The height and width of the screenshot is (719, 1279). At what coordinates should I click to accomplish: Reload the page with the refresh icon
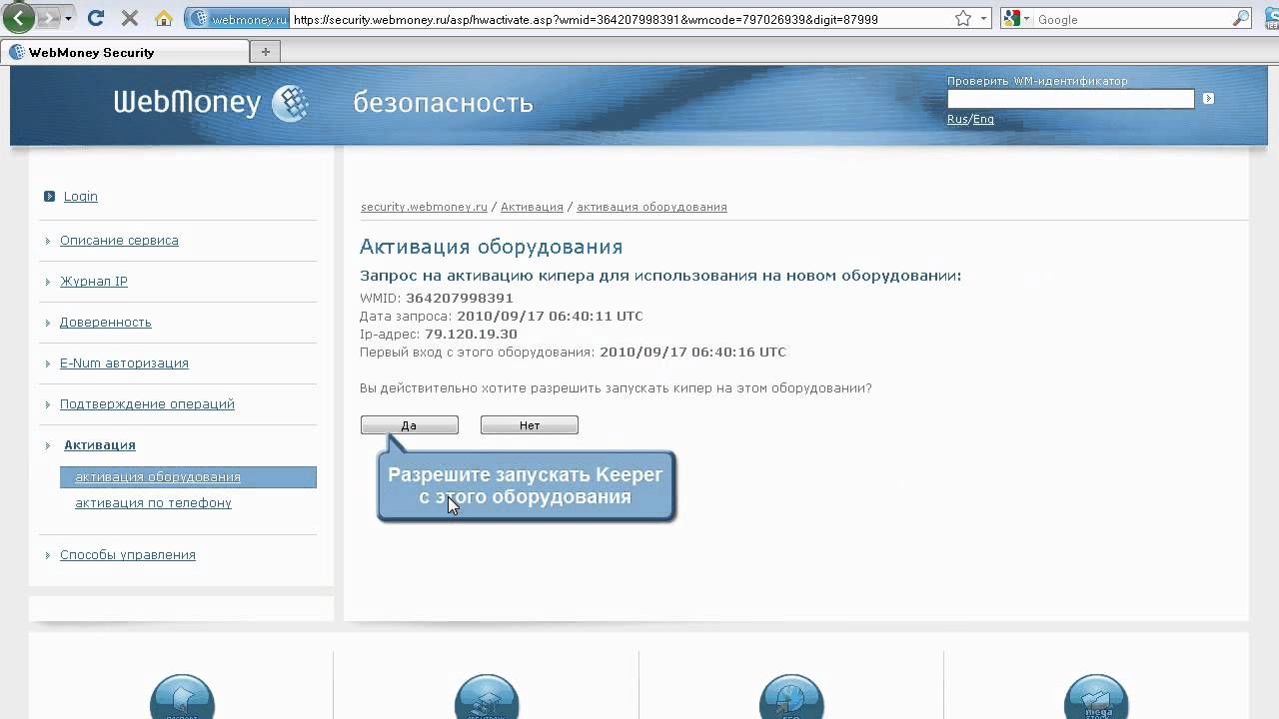[x=96, y=18]
